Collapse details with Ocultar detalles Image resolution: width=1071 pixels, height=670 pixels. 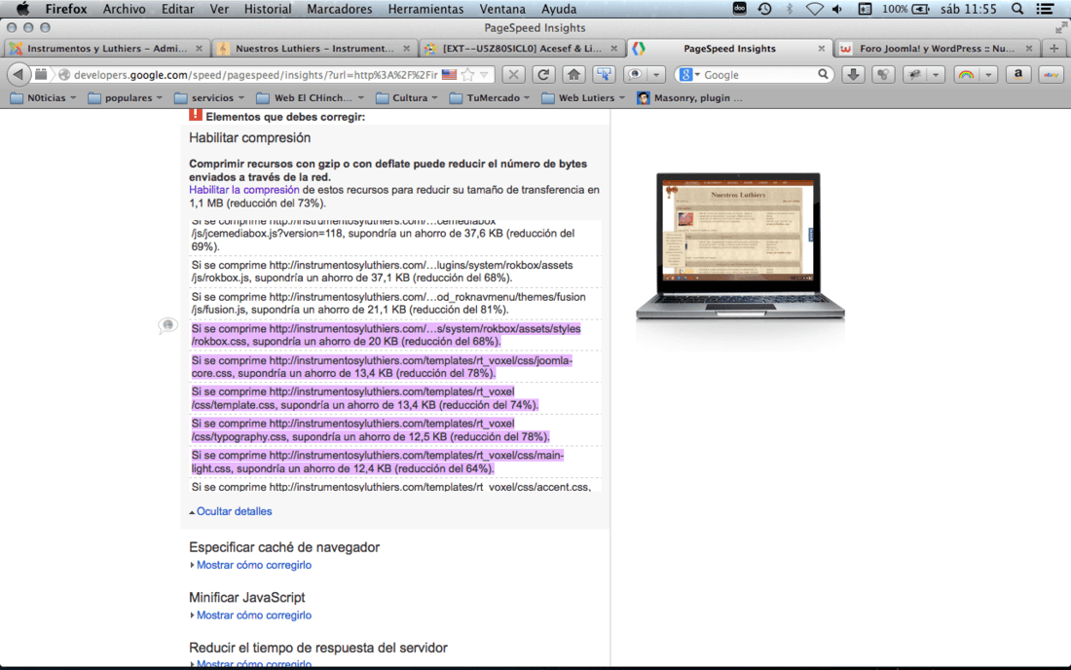pos(234,511)
